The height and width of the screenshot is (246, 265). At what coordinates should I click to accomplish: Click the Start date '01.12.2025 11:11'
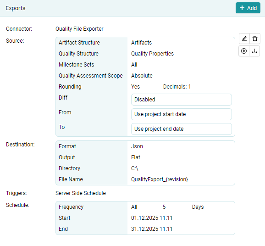pos(152,218)
